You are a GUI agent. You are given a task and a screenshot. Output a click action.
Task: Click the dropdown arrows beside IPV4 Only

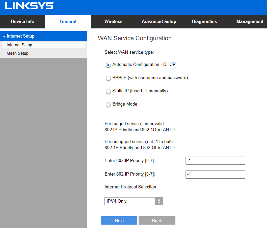pos(159,201)
